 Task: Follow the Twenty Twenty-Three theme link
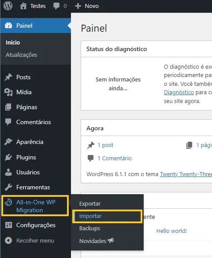coord(186,174)
